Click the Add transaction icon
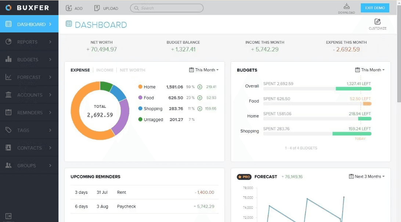 [69, 8]
